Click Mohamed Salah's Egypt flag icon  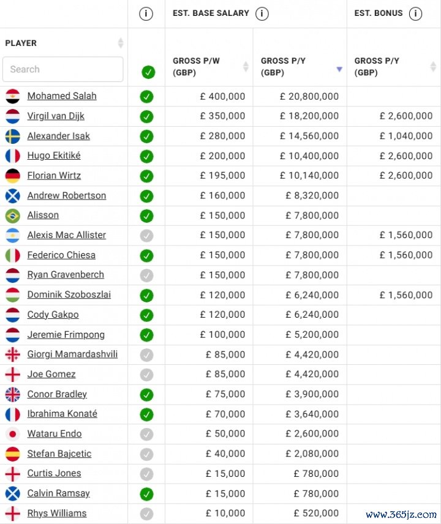(x=13, y=96)
